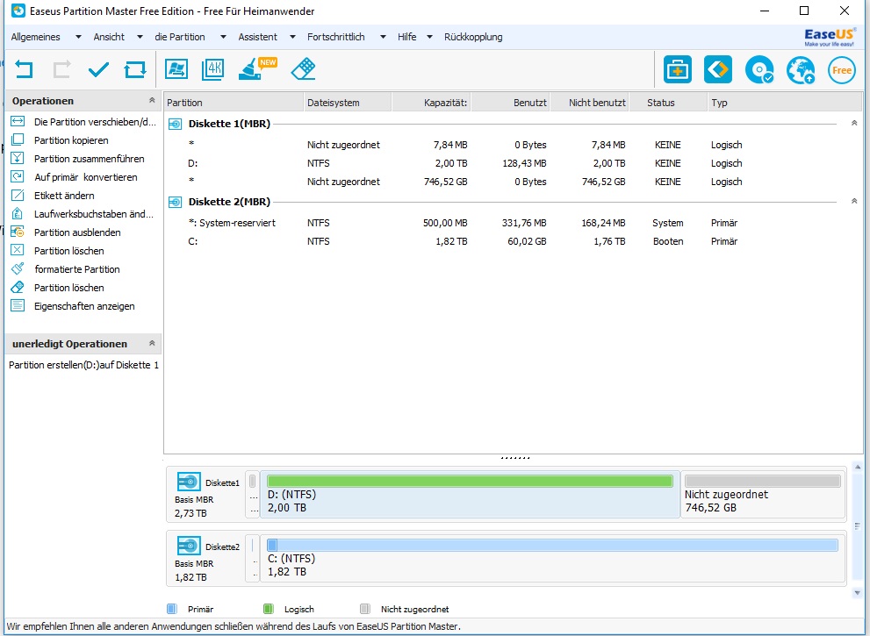Click the Eigenschaften anzeigen icon
Image resolution: width=870 pixels, height=636 pixels.
(x=18, y=305)
